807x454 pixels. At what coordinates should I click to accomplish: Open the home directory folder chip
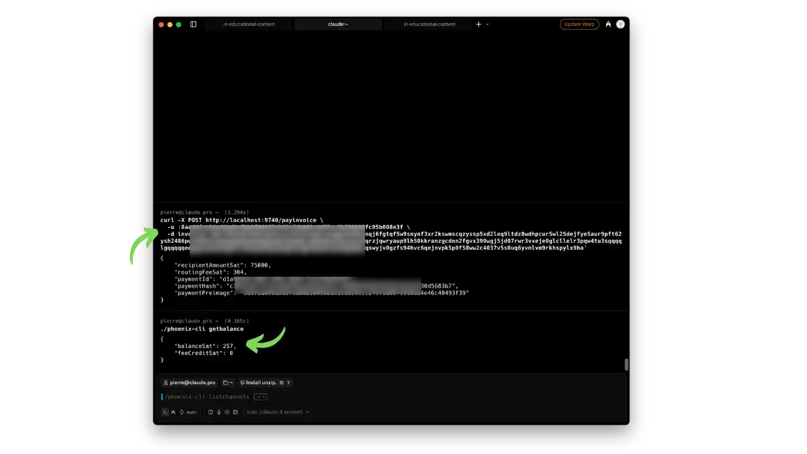228,383
